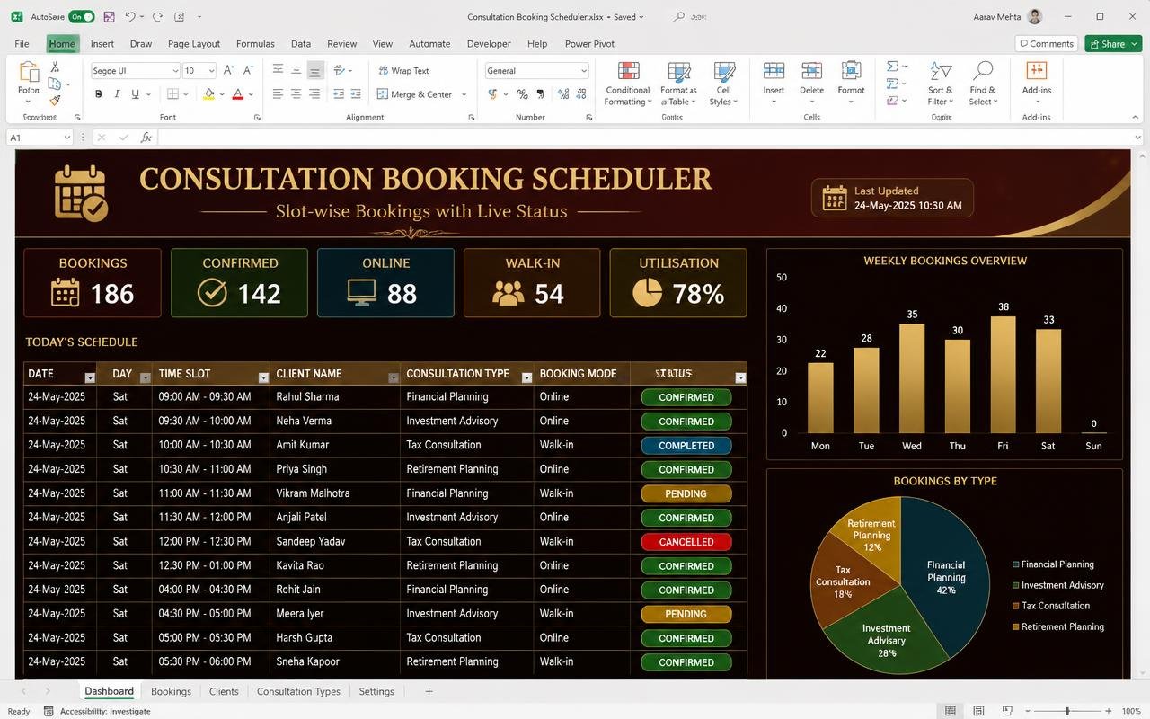1150x719 pixels.
Task: Click the Undo arrow in the title bar
Action: tap(131, 17)
